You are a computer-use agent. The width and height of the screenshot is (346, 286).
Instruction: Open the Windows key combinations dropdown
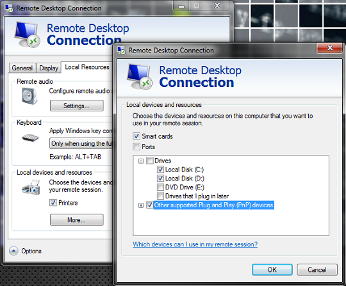[x=81, y=143]
